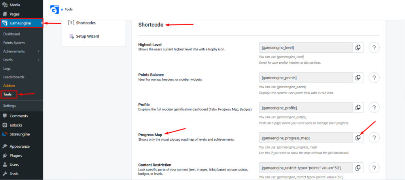Expand the Achievements submenu arrow
This screenshot has width=405, height=180.
[x=38, y=51]
